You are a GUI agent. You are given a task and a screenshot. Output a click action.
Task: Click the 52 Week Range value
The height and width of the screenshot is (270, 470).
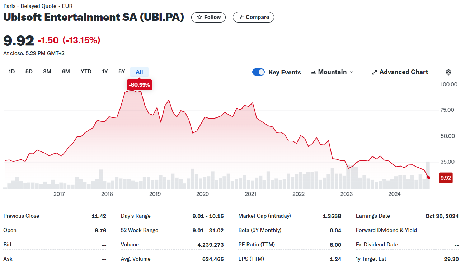coord(208,230)
